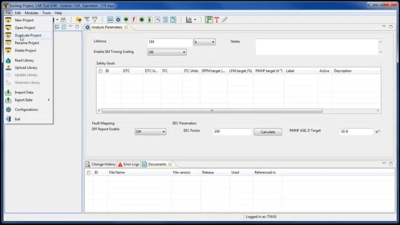400x225 pixels.
Task: Click the binoculars search icon in toolbar
Action: tap(63, 20)
